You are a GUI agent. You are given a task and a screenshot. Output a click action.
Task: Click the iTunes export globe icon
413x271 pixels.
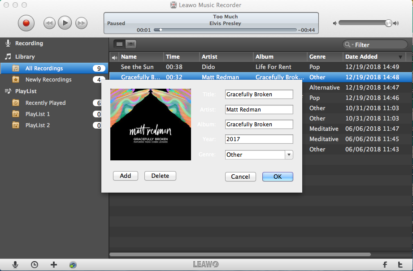[x=73, y=265]
